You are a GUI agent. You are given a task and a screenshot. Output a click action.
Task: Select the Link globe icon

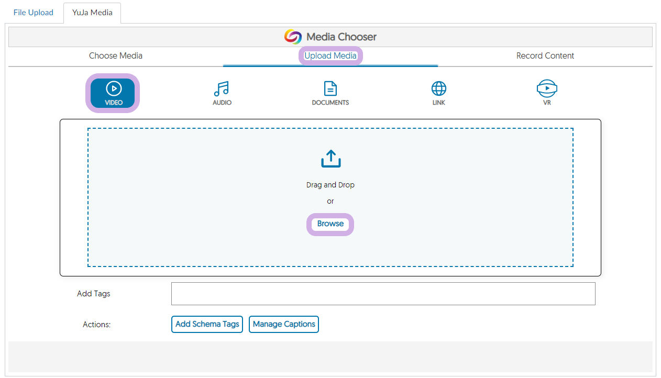(x=438, y=88)
